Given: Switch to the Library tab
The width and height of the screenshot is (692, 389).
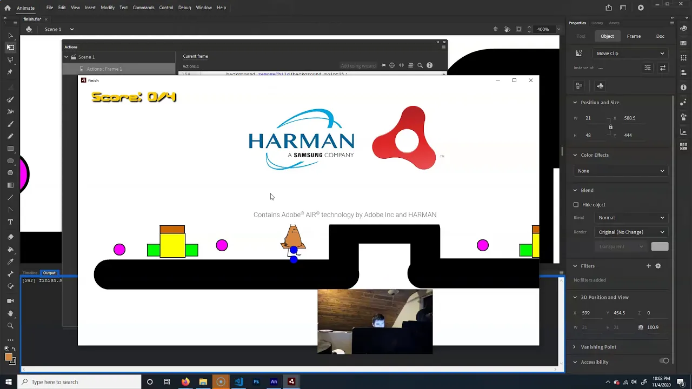Looking at the screenshot, I should (597, 23).
